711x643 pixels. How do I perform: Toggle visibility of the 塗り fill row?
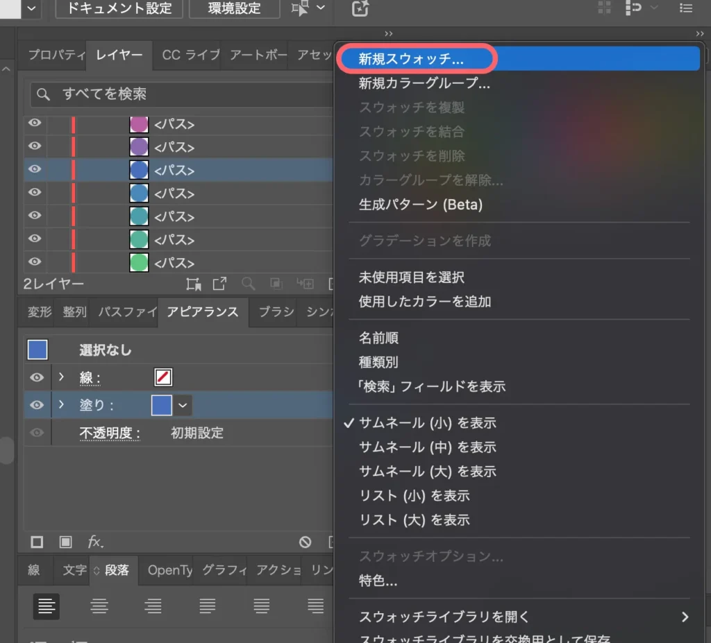click(x=36, y=405)
